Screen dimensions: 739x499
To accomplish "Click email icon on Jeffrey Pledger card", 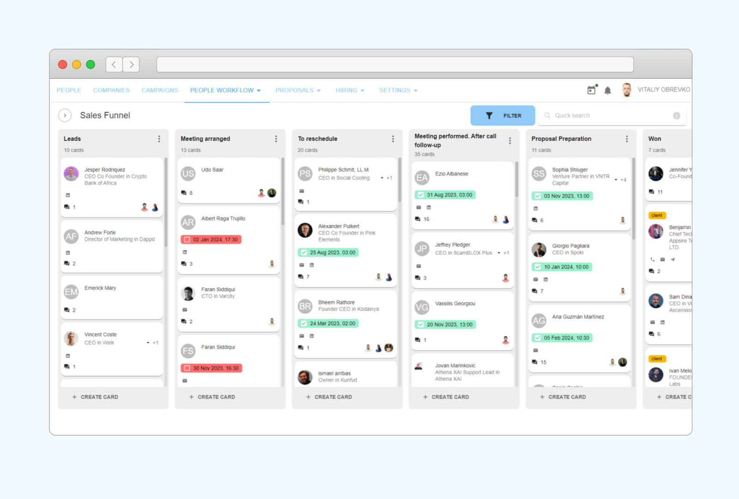I will point(418,266).
